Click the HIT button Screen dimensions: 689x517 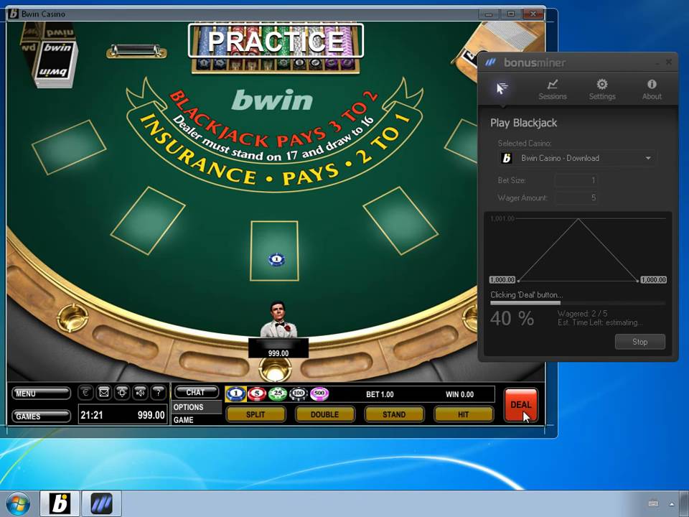click(x=463, y=414)
